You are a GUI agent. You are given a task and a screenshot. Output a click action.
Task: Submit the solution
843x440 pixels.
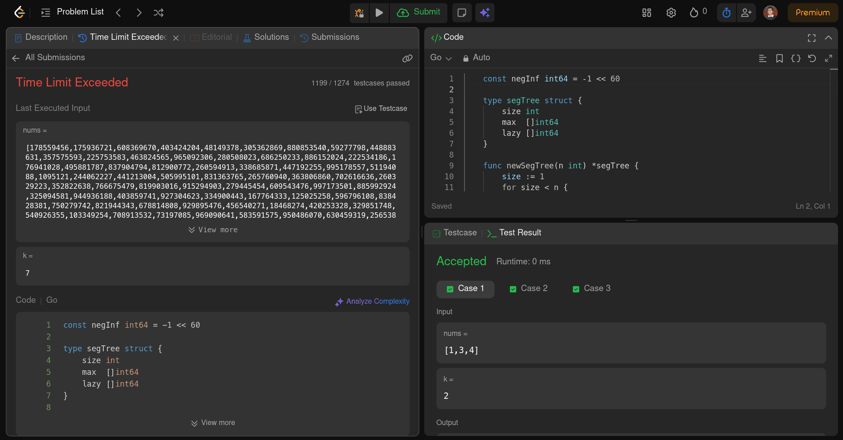point(418,12)
